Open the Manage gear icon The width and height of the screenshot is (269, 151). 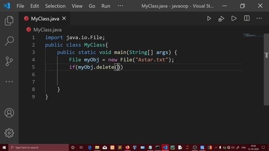click(9, 133)
